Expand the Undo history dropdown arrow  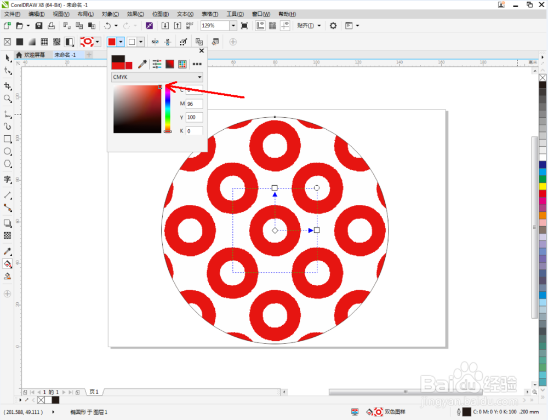click(116, 26)
